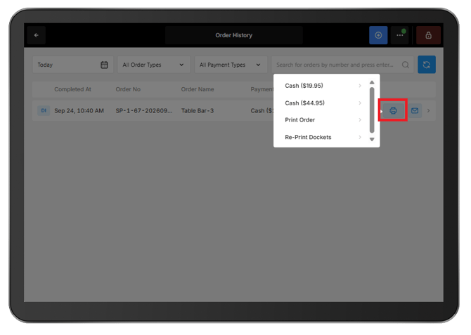Click the popup menu scrollbar thumb
The height and width of the screenshot is (335, 471).
click(x=372, y=110)
